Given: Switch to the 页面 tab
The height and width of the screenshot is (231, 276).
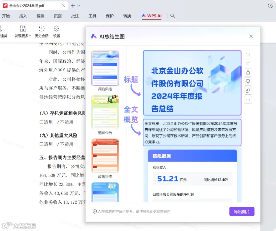Looking at the screenshot, I should point(58,16).
